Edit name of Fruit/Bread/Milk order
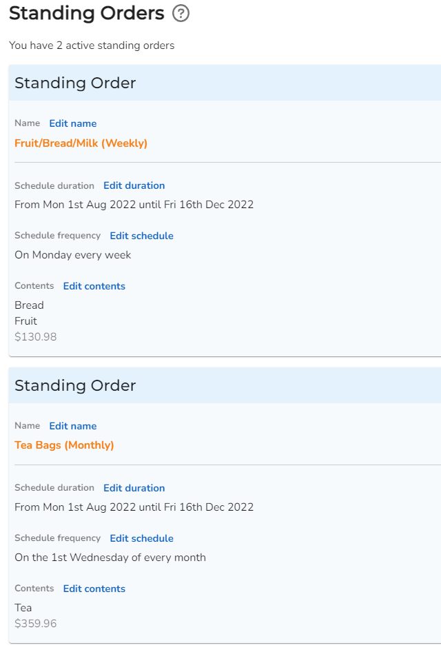This screenshot has width=441, height=652. pyautogui.click(x=73, y=123)
